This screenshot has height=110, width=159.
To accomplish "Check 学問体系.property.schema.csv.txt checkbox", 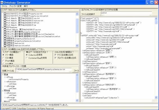I will 5,39.
